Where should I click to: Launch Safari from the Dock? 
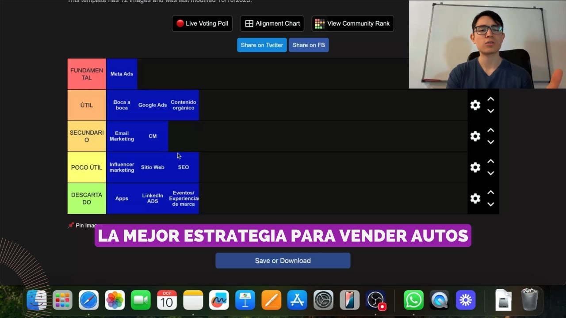(x=89, y=300)
